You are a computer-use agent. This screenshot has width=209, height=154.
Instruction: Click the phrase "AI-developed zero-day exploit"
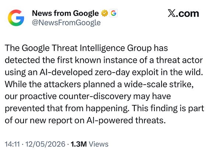point(97,72)
